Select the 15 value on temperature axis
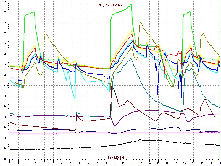 [5, 149]
